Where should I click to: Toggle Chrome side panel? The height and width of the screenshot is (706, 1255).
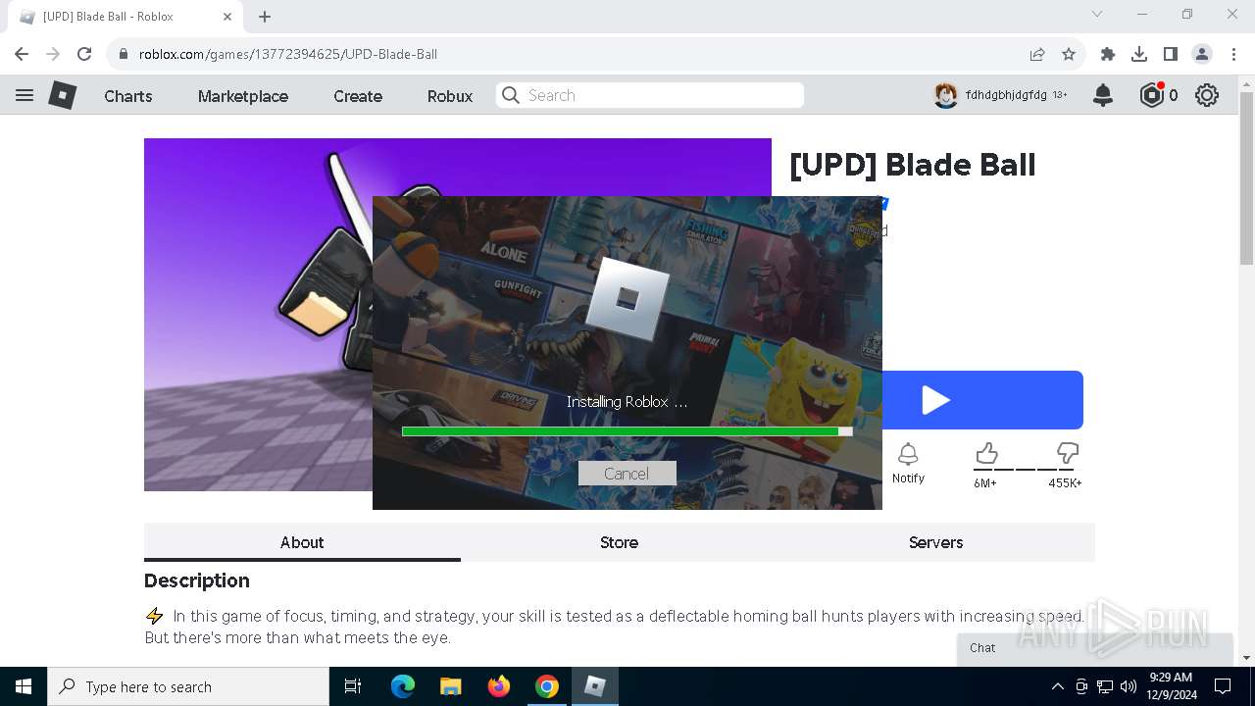[x=1171, y=54]
